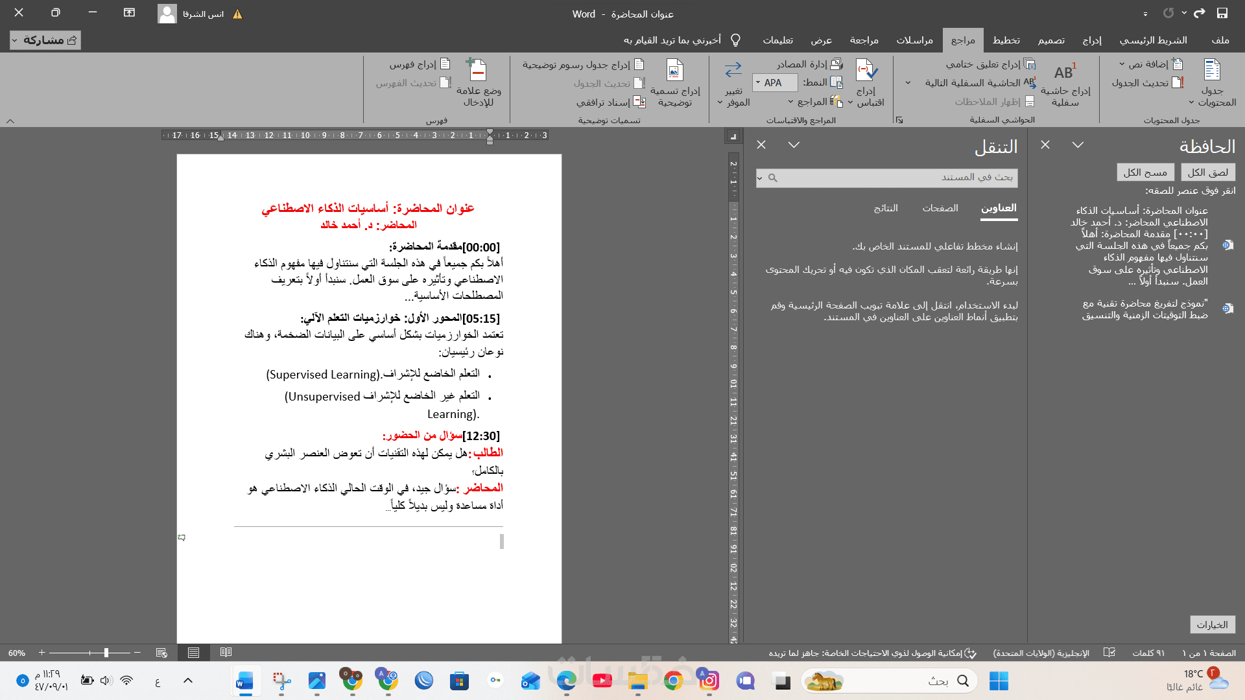Expand Next Footnote dropdown arrow
Screen dimensions: 1245x700
tap(908, 83)
